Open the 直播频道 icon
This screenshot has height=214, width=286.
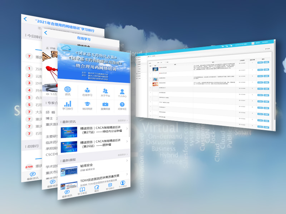105,104
